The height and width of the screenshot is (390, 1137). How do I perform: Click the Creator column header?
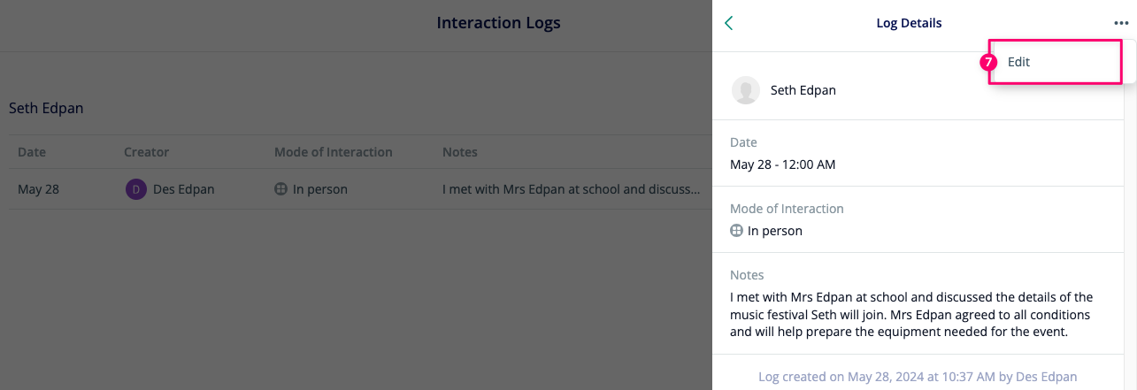coord(146,152)
